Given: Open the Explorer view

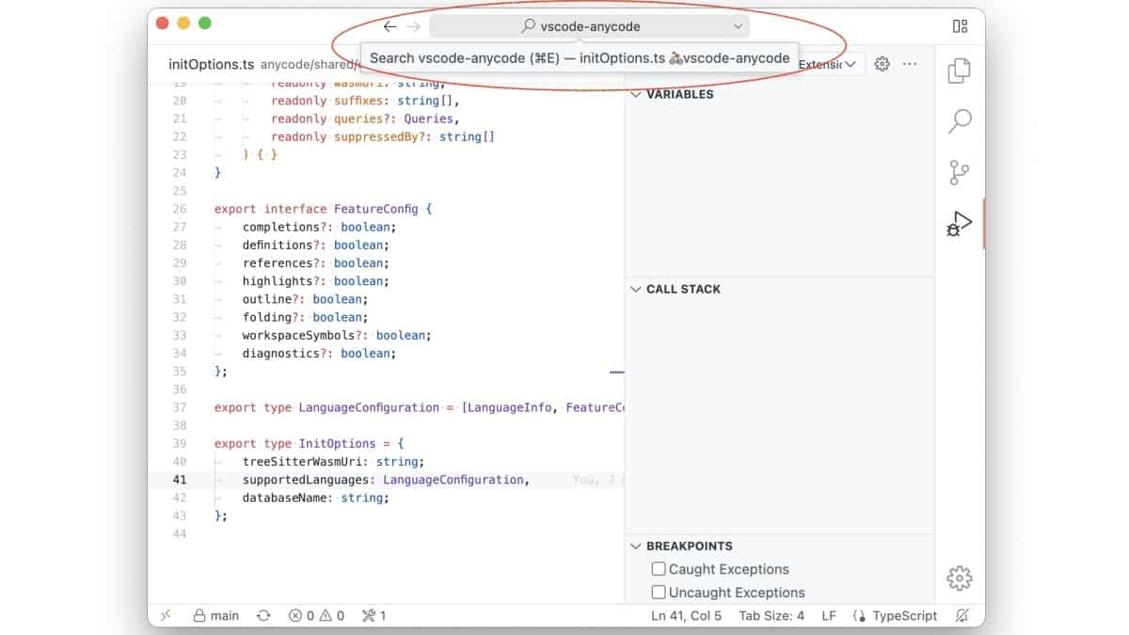Looking at the screenshot, I should [960, 71].
